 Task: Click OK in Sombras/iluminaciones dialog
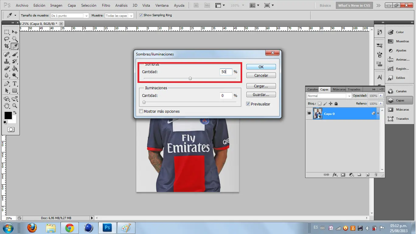point(261,67)
